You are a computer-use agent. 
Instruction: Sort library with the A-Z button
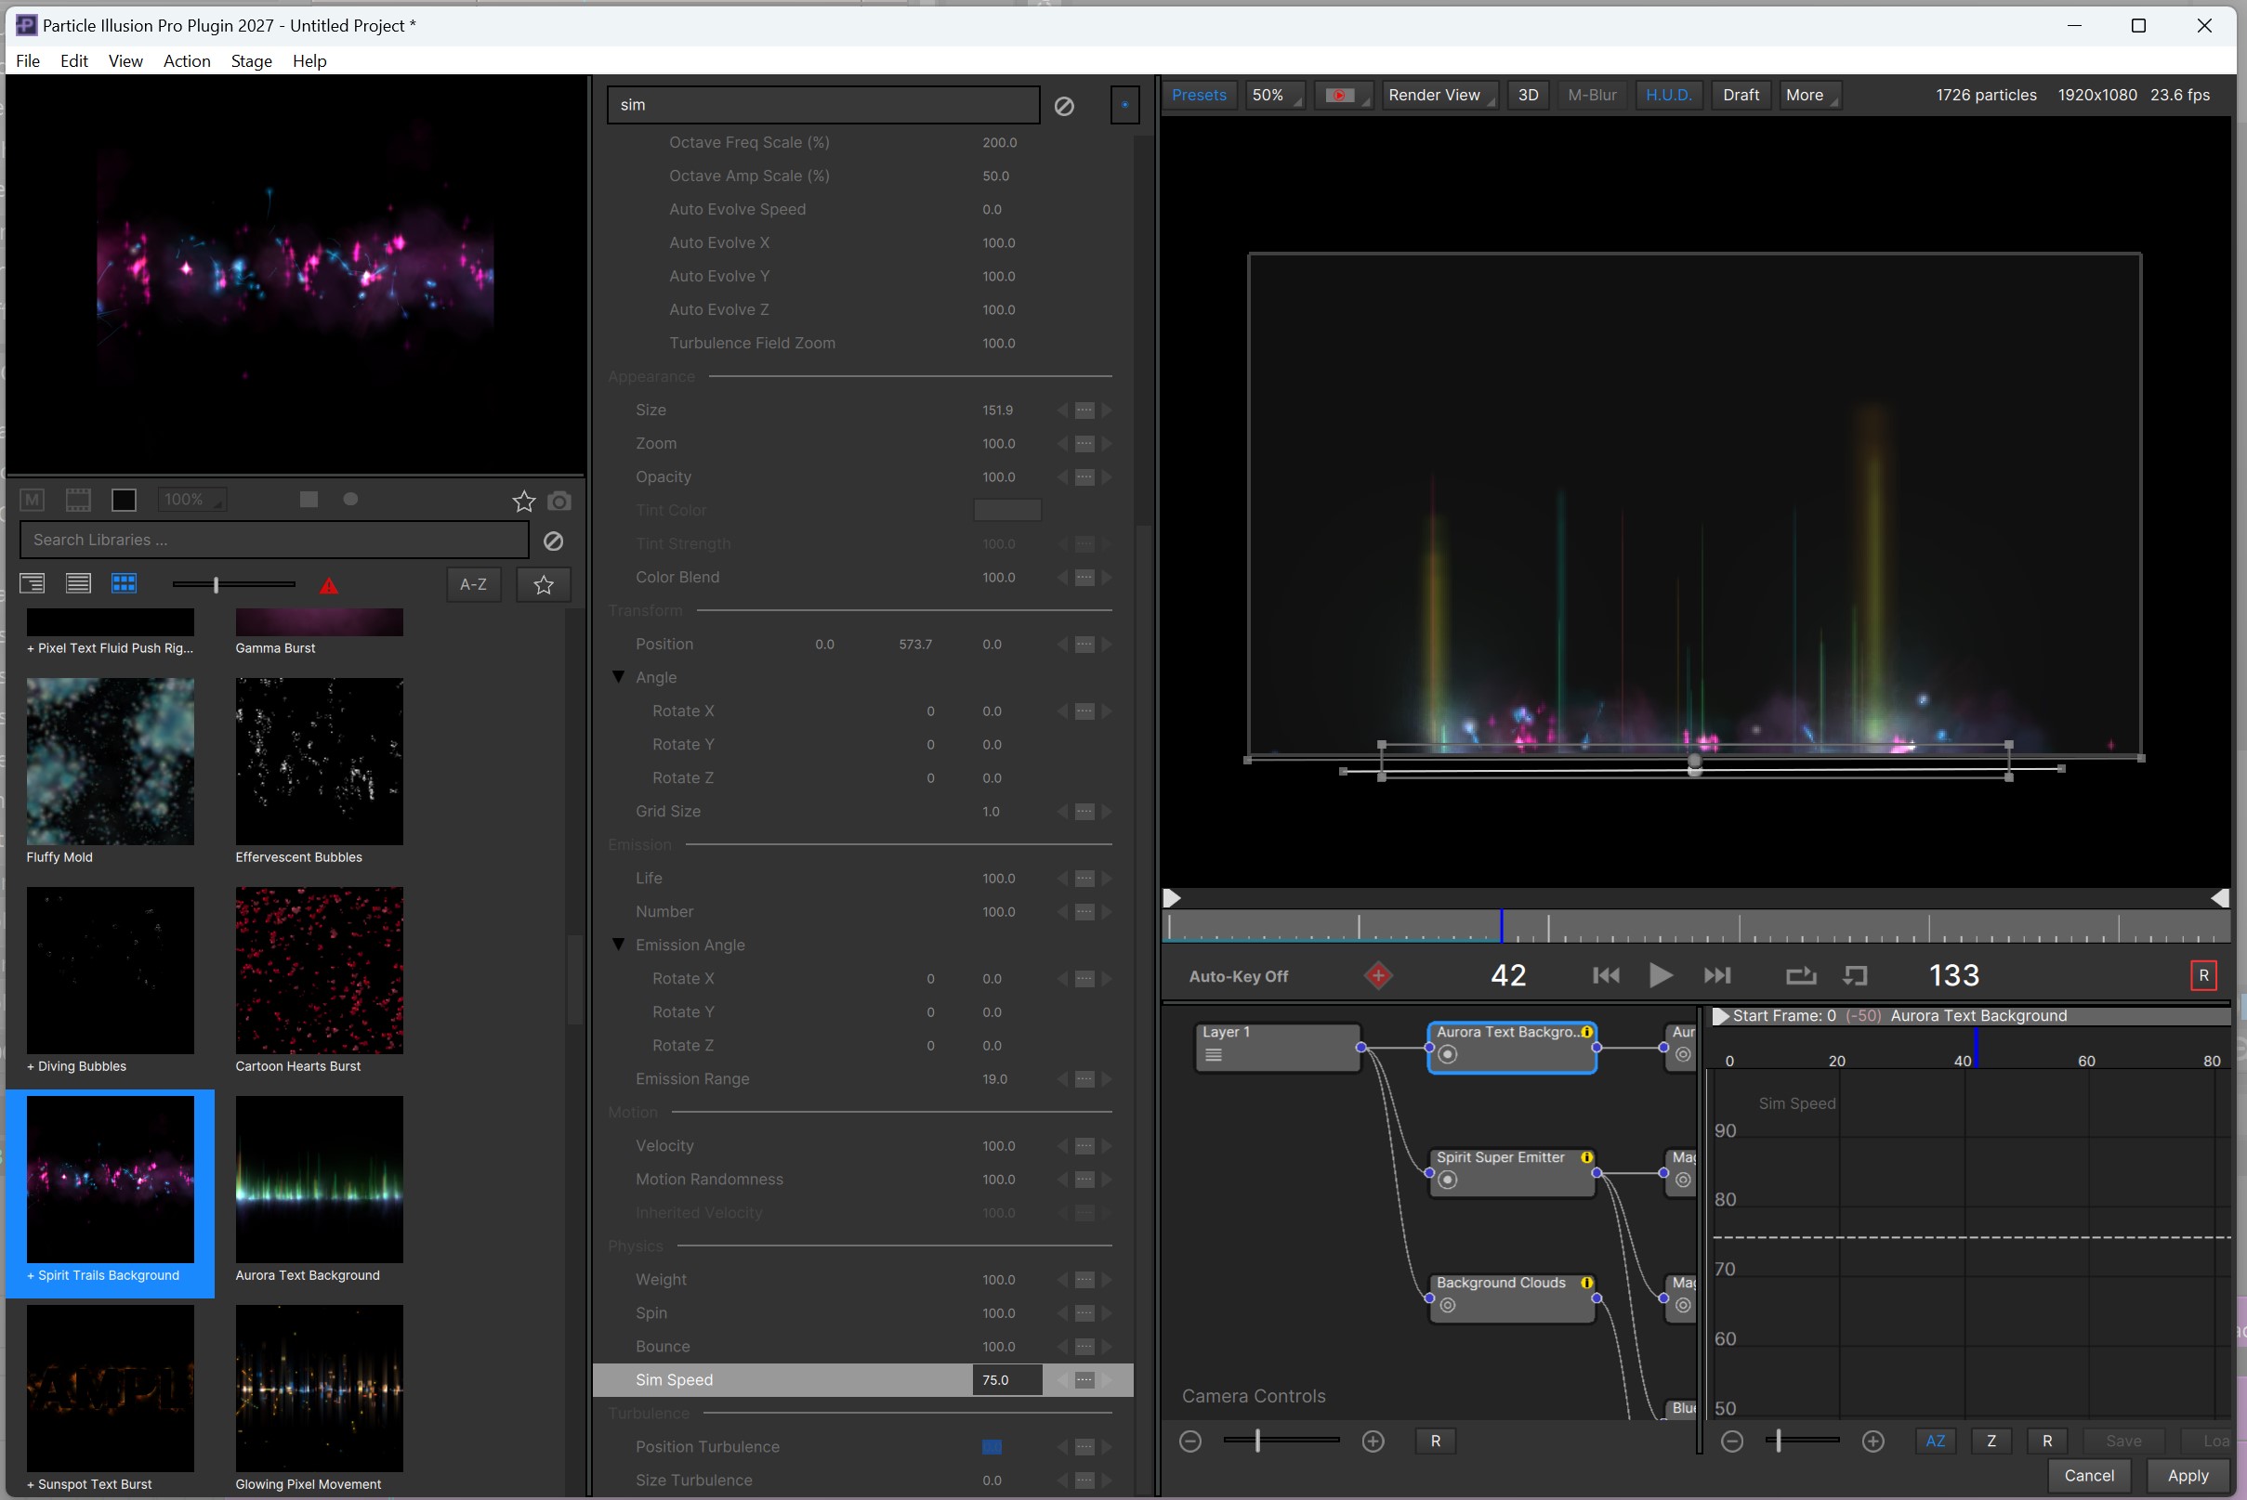coord(473,584)
